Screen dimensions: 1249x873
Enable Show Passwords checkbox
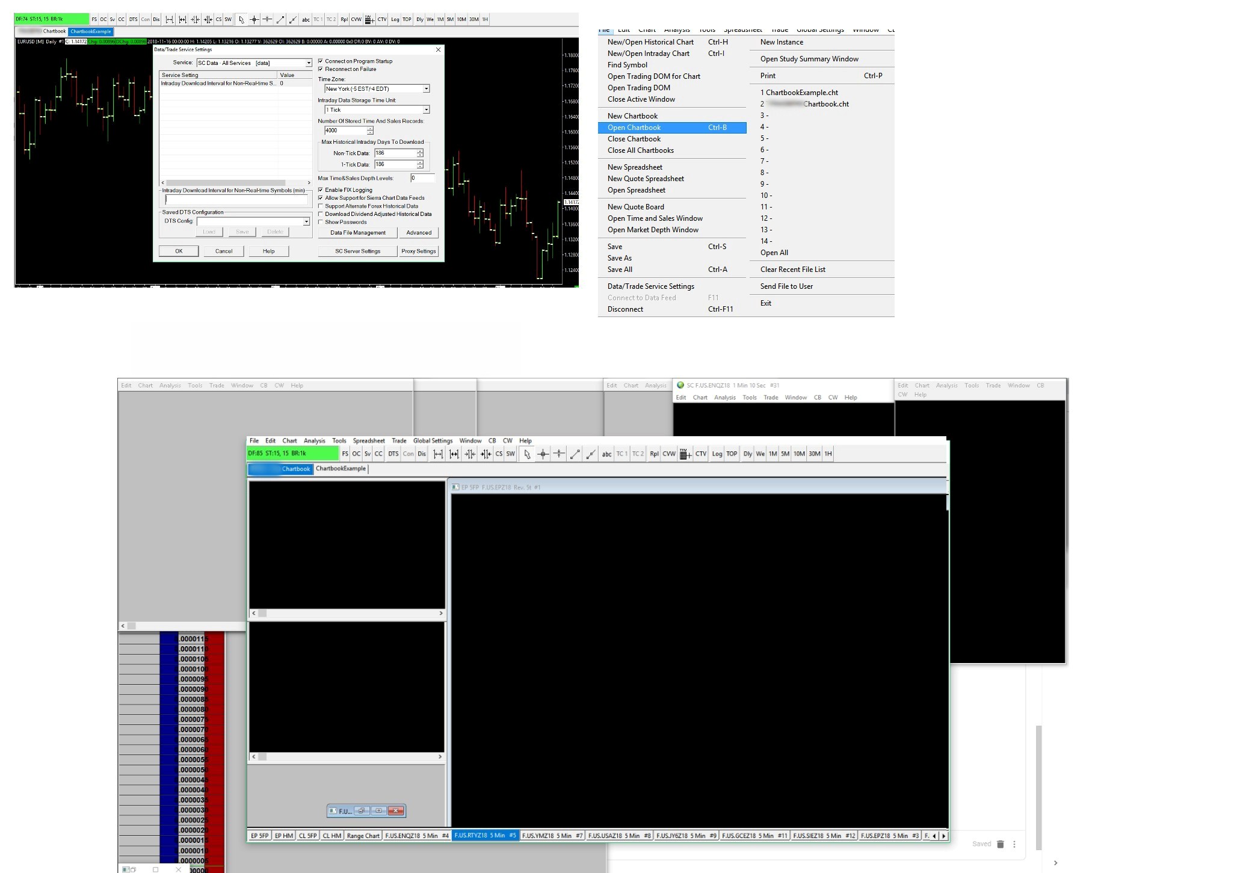(321, 222)
